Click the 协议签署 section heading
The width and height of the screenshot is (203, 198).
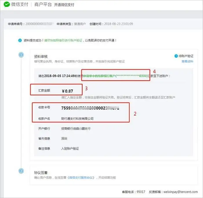[41, 173]
